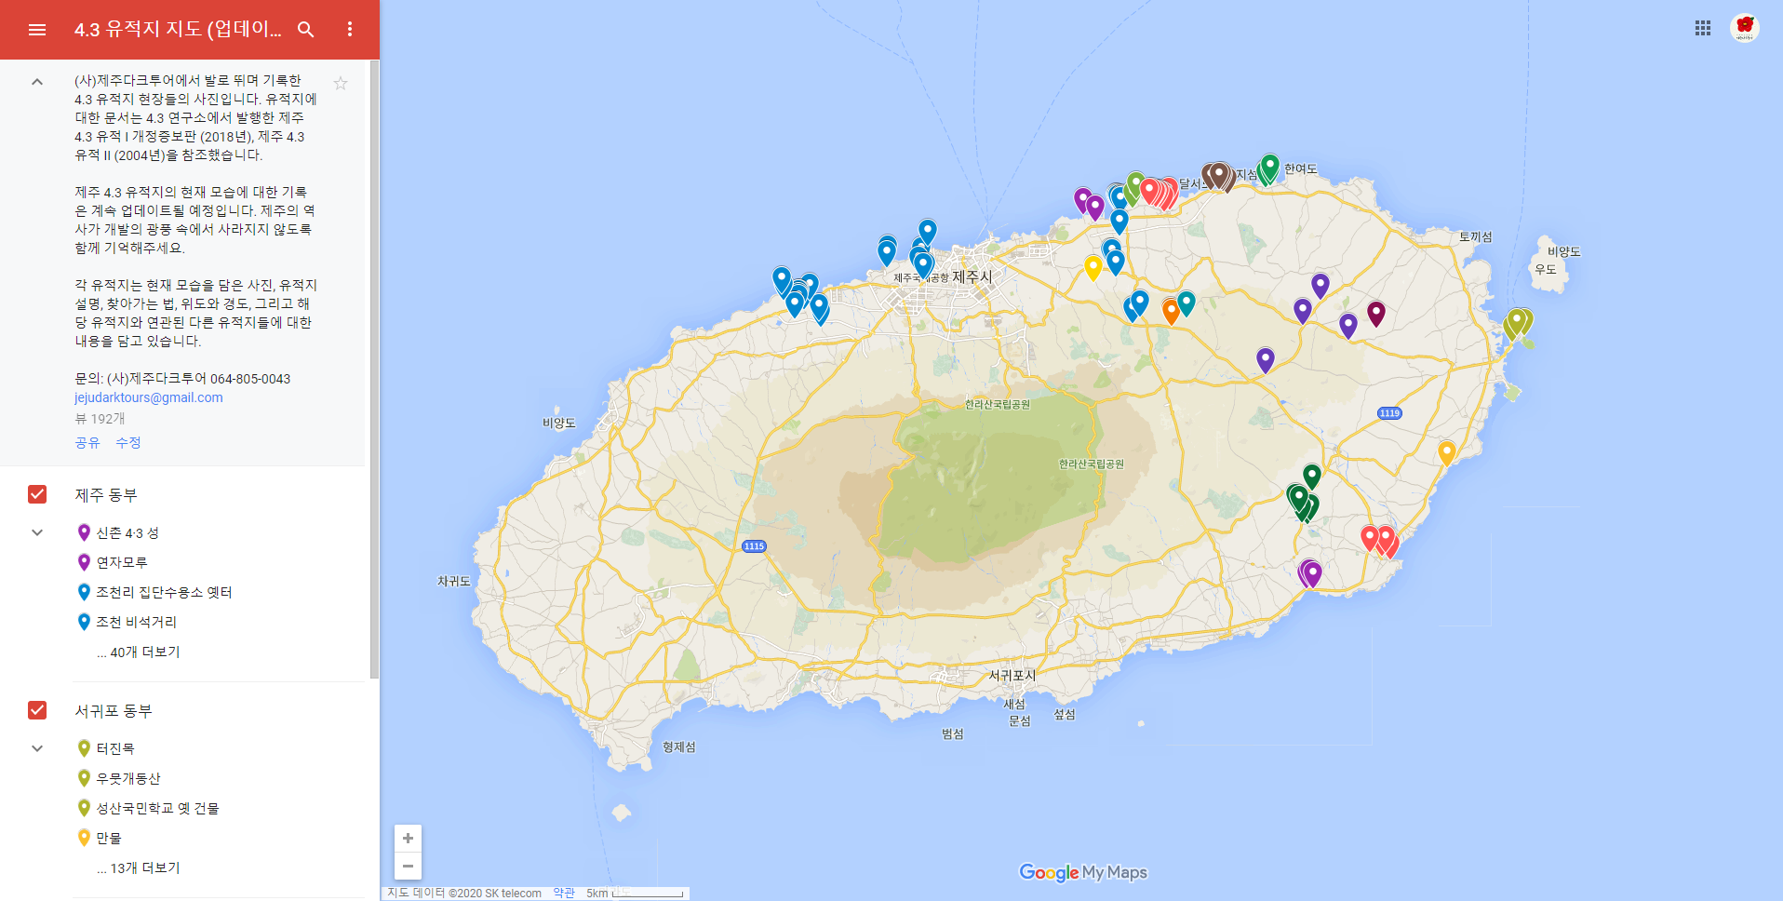Click the 수정 edit link
1783x901 pixels.
coord(128,442)
